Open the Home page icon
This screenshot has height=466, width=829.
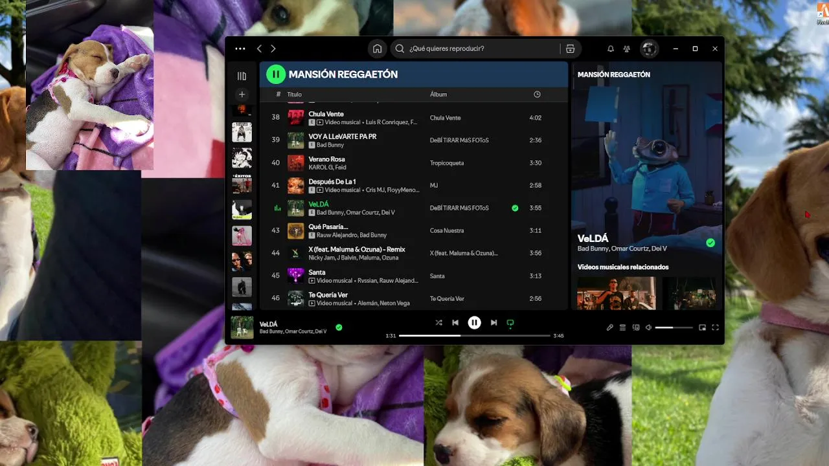click(377, 49)
